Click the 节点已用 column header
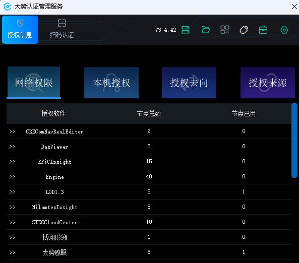299x263 pixels. pyautogui.click(x=244, y=113)
